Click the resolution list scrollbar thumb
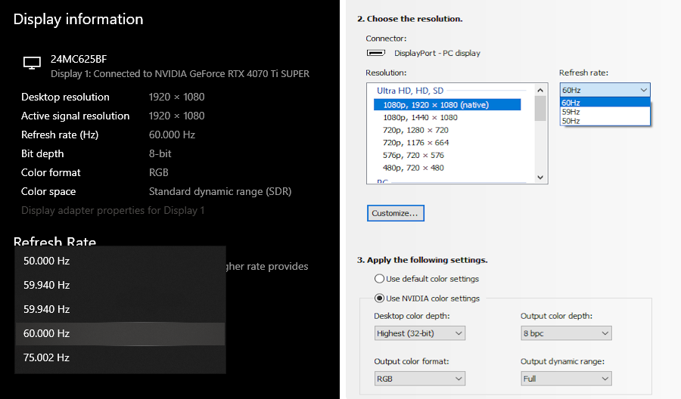 [x=540, y=108]
